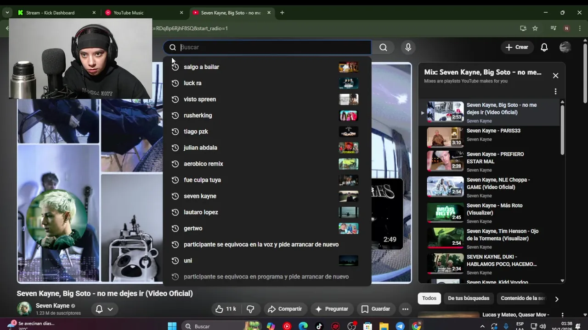
Task: Click the Crear button
Action: pyautogui.click(x=517, y=47)
